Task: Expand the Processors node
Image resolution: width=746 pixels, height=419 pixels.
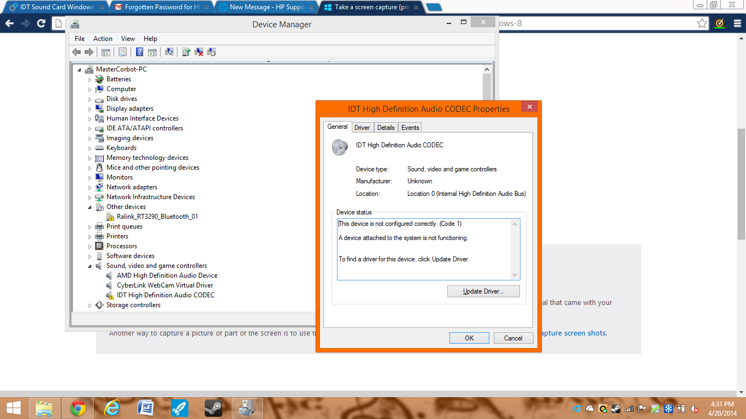Action: pyautogui.click(x=90, y=246)
